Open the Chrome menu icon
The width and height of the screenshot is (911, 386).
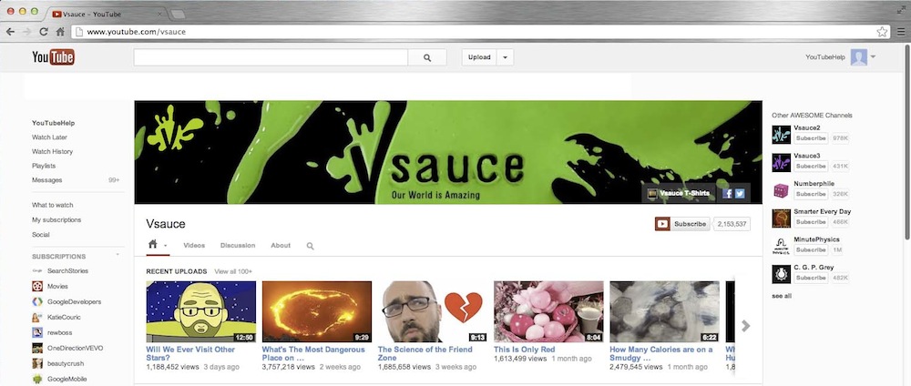point(901,32)
